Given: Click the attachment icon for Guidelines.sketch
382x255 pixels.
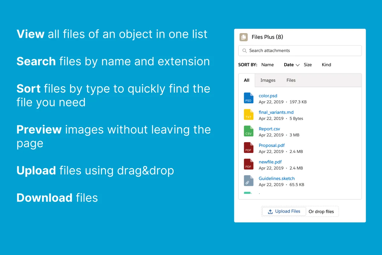Looking at the screenshot, I should (249, 181).
